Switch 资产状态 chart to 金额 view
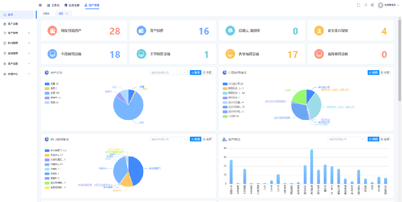 [x=207, y=73]
